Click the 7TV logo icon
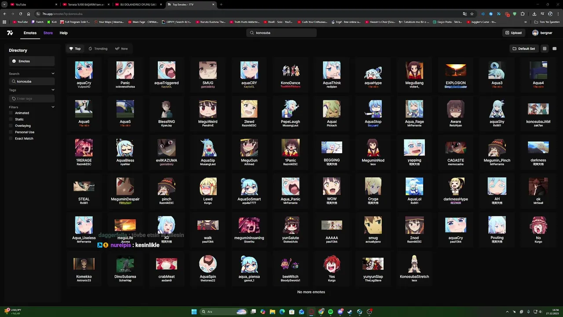 click(10, 33)
